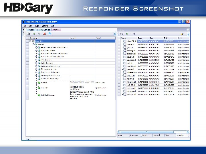The height and width of the screenshot is (154, 206).
Task: Click folder icon beside Suspicious functions and symbols
Action: pyautogui.click(x=39, y=54)
